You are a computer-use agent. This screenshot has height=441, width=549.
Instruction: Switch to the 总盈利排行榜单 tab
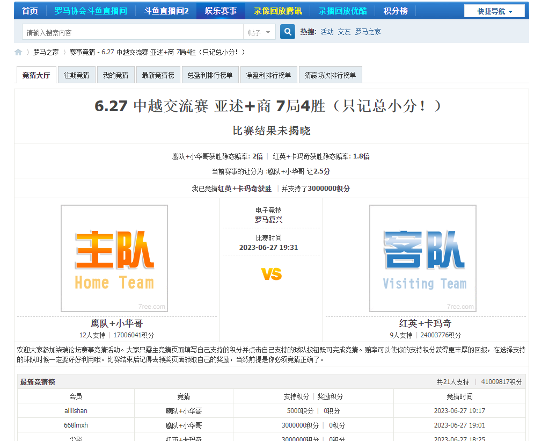210,76
